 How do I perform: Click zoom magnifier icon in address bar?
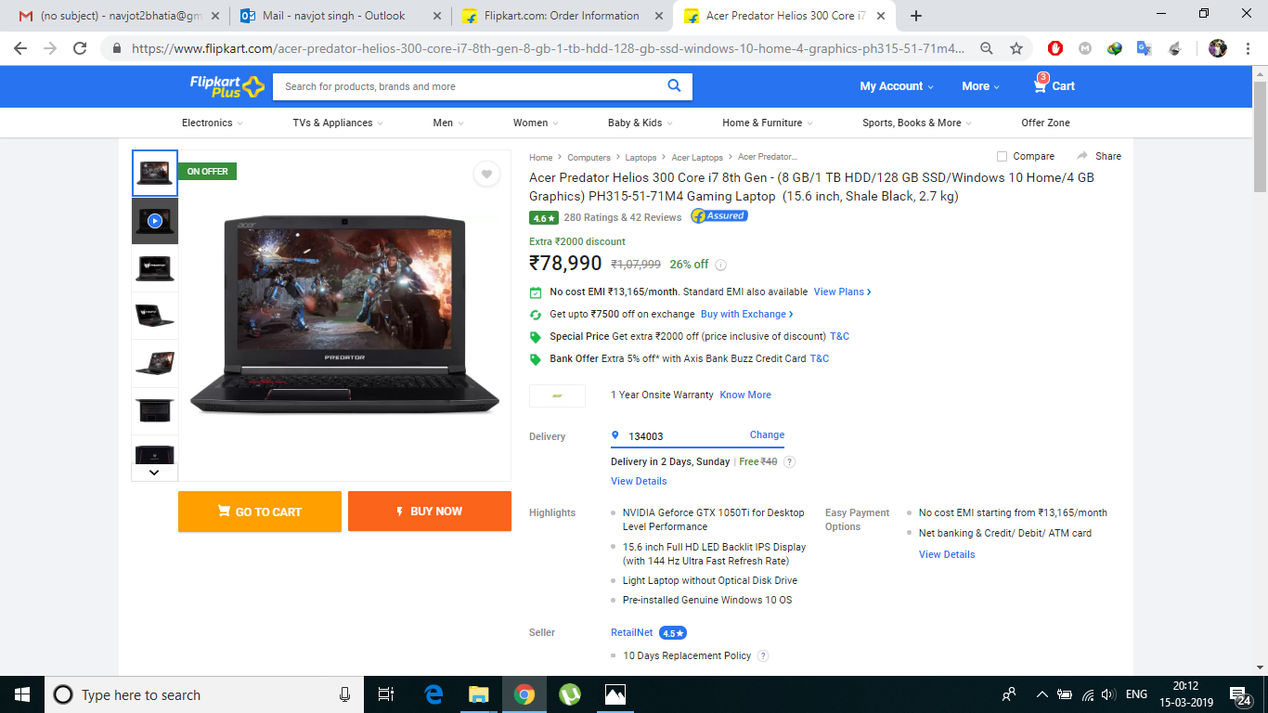[x=987, y=48]
